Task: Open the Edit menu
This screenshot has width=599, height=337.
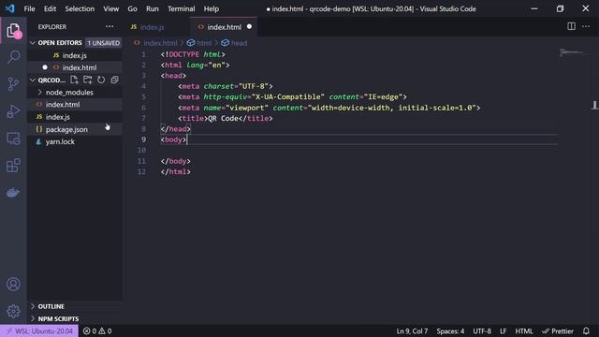Action: (x=50, y=8)
